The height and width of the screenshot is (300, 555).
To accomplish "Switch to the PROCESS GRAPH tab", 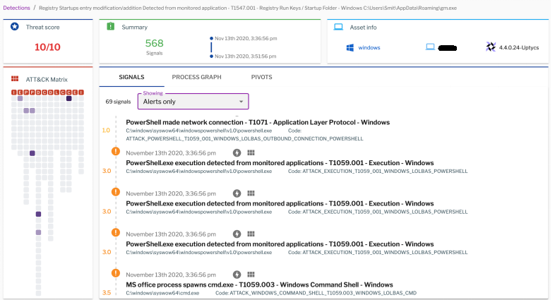I will pos(197,77).
